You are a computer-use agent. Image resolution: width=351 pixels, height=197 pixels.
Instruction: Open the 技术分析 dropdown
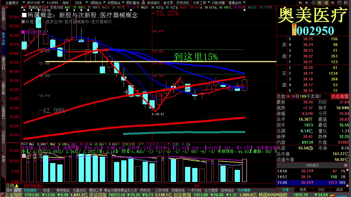pos(35,3)
